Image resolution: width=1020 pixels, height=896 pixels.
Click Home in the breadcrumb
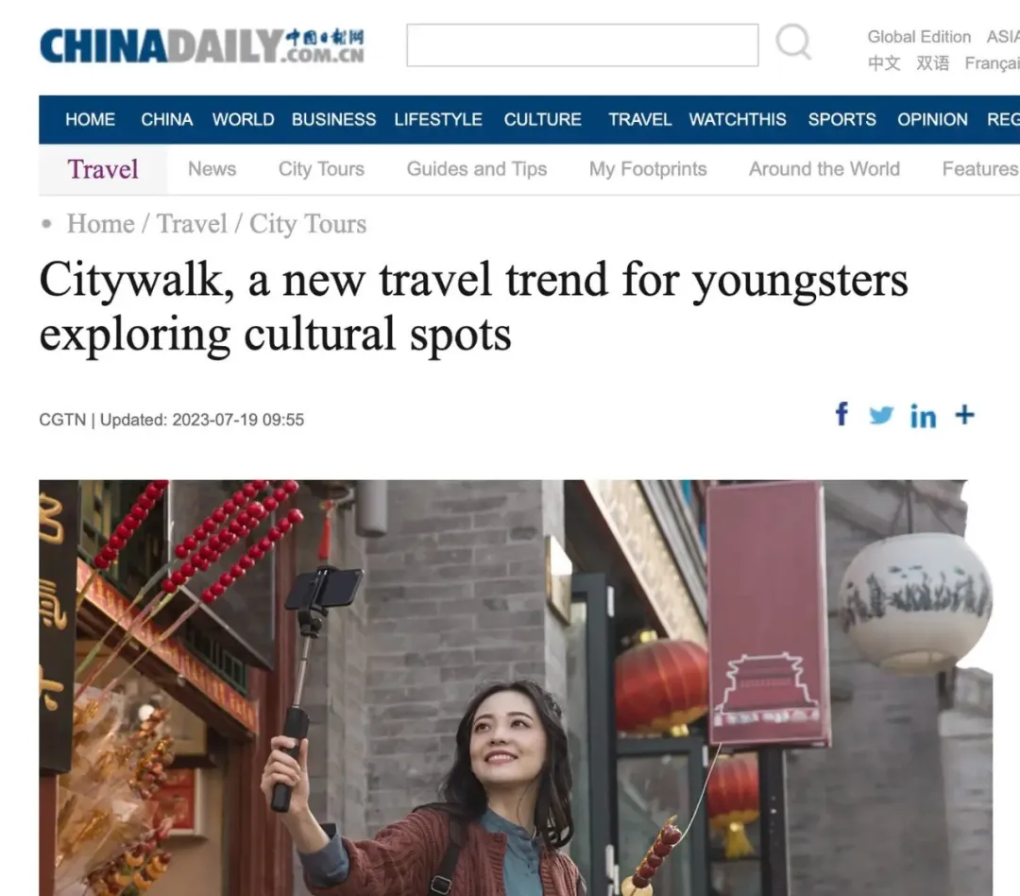100,224
